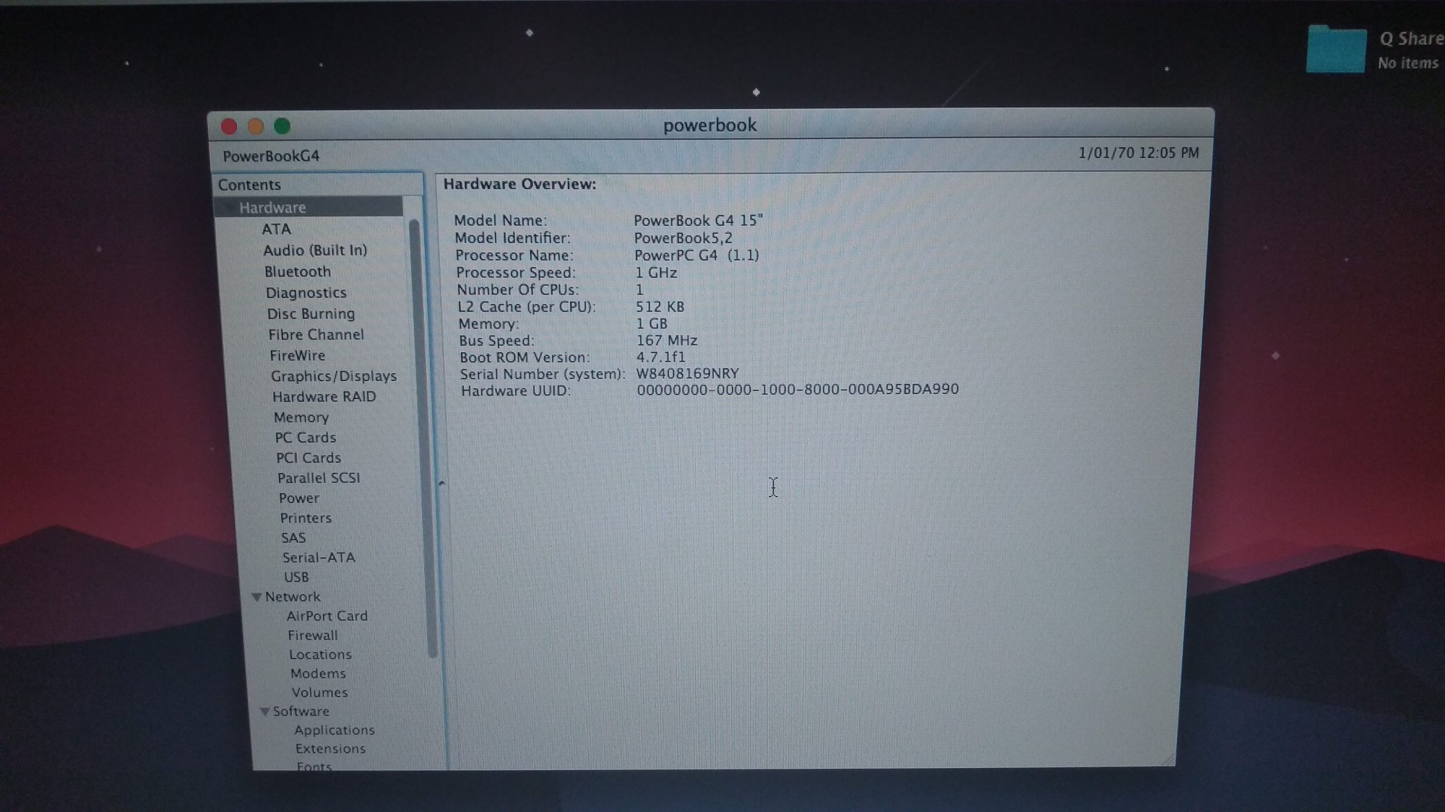Viewport: 1445px width, 812px height.
Task: Select ATA in the sidebar
Action: (x=276, y=230)
